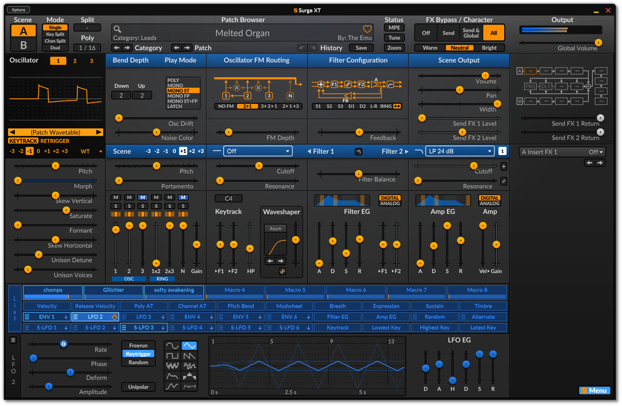The width and height of the screenshot is (622, 406).
Task: Select the chomps macro
Action: pos(53,292)
